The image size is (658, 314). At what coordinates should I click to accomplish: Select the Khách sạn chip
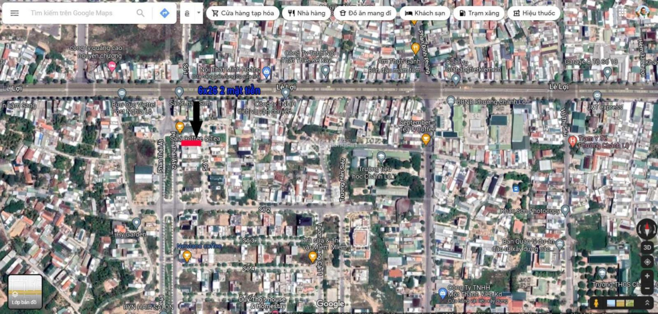[425, 13]
